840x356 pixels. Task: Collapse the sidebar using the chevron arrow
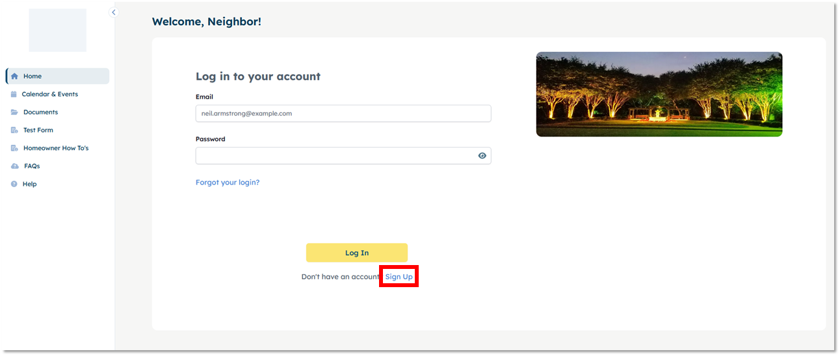click(114, 12)
